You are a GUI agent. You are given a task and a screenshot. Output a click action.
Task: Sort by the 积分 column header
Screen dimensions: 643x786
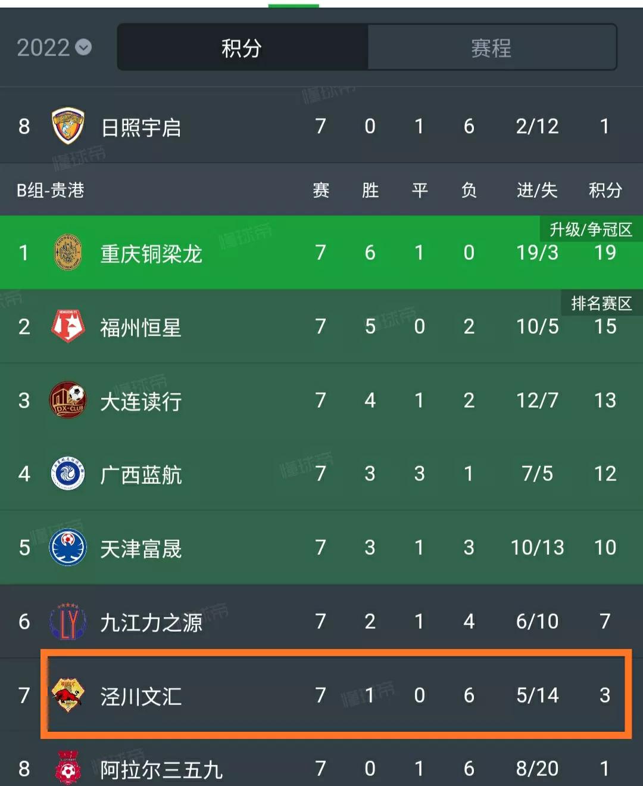coord(605,191)
